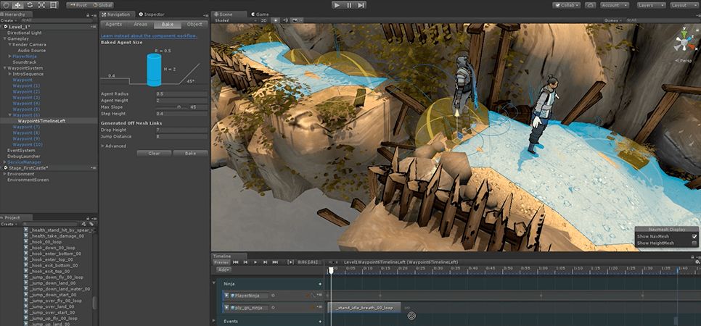Toggle the Show NavMesh checkbox

tap(694, 236)
